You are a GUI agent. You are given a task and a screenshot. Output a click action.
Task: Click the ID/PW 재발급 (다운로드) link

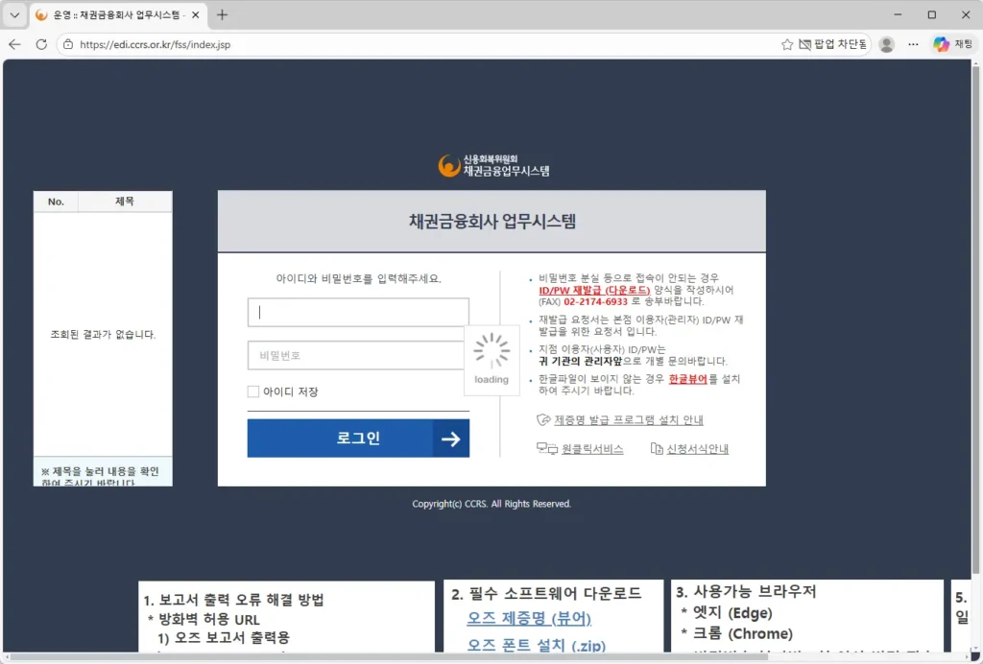click(594, 290)
